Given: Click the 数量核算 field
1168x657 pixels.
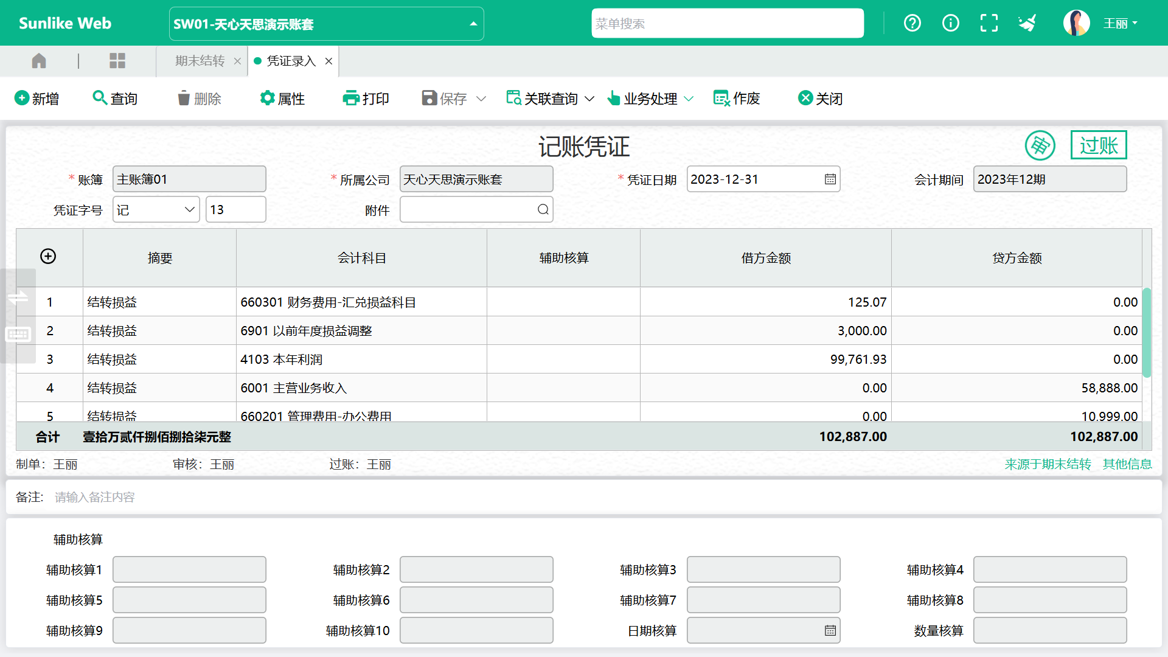Looking at the screenshot, I should (x=1050, y=630).
